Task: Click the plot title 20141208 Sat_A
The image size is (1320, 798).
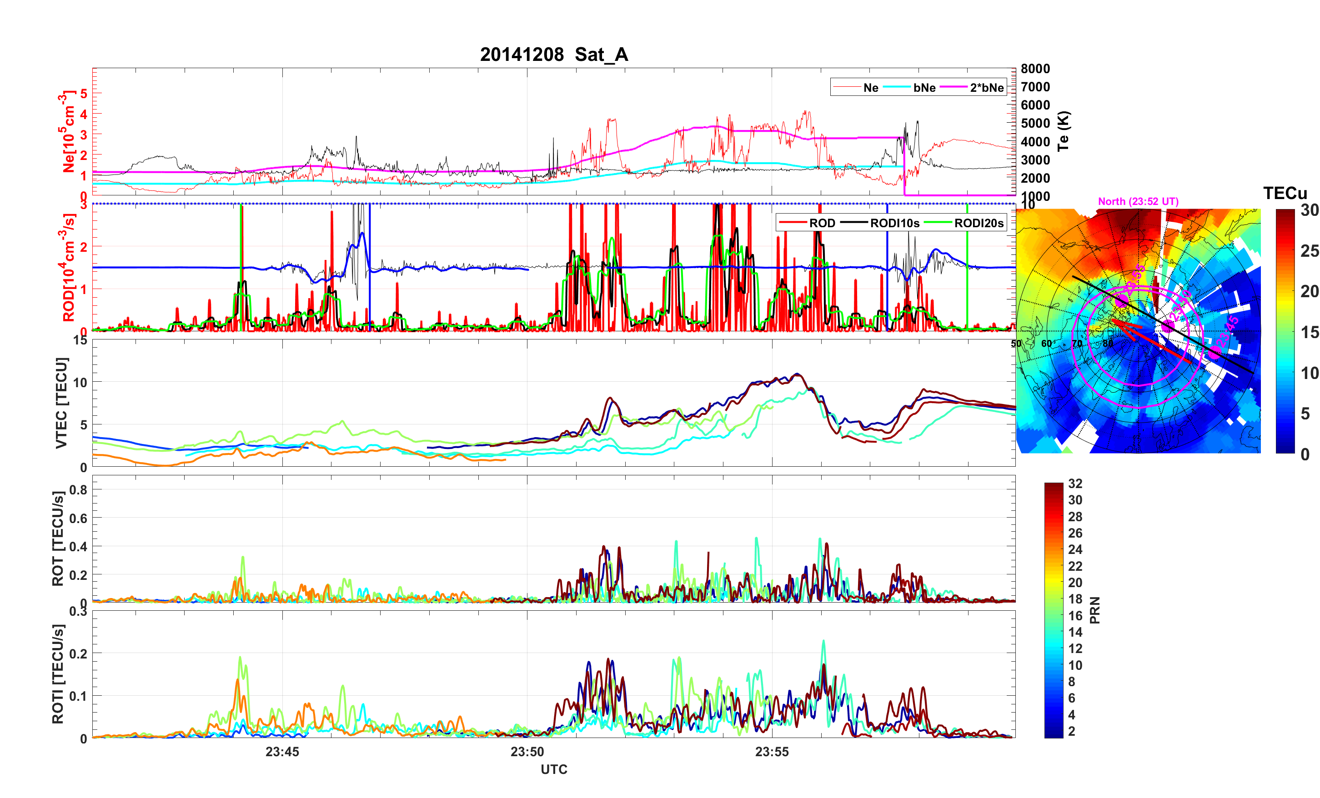Action: [x=553, y=54]
